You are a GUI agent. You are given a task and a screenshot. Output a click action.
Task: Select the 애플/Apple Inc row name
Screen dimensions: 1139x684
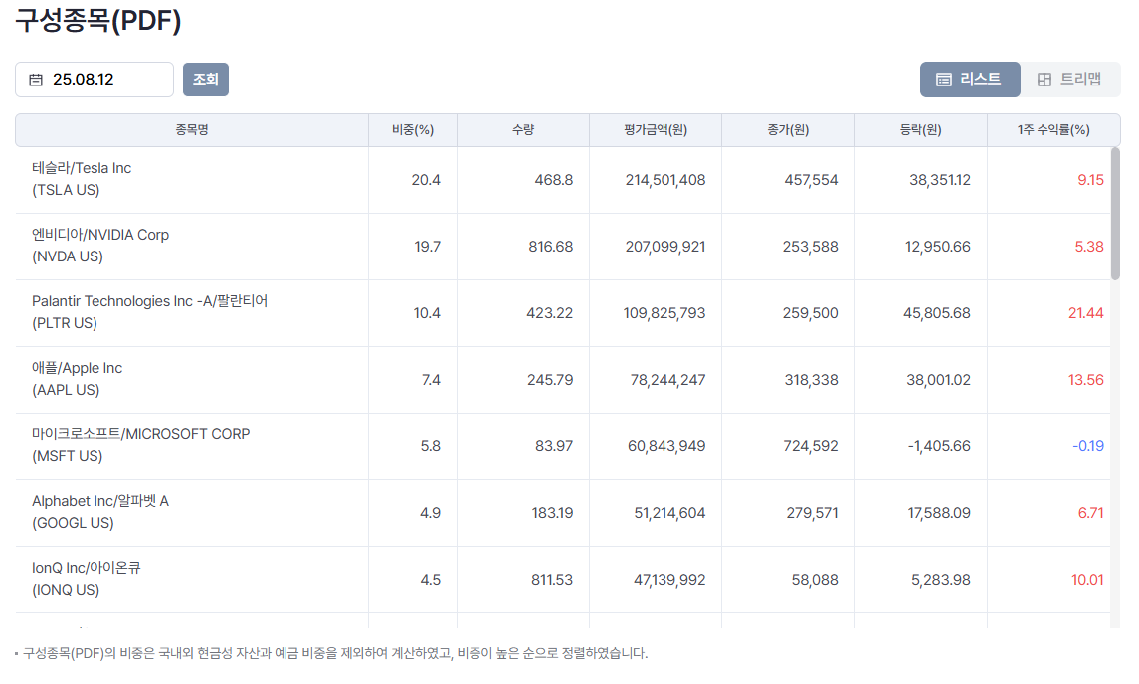pos(77,379)
